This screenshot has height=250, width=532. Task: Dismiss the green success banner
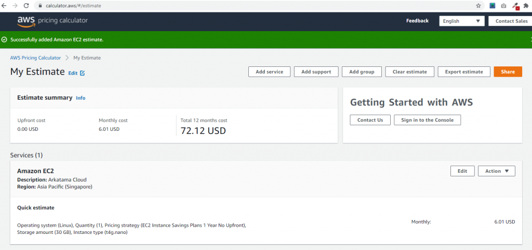click(530, 39)
